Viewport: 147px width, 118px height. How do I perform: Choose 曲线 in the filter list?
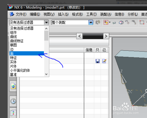27,37
